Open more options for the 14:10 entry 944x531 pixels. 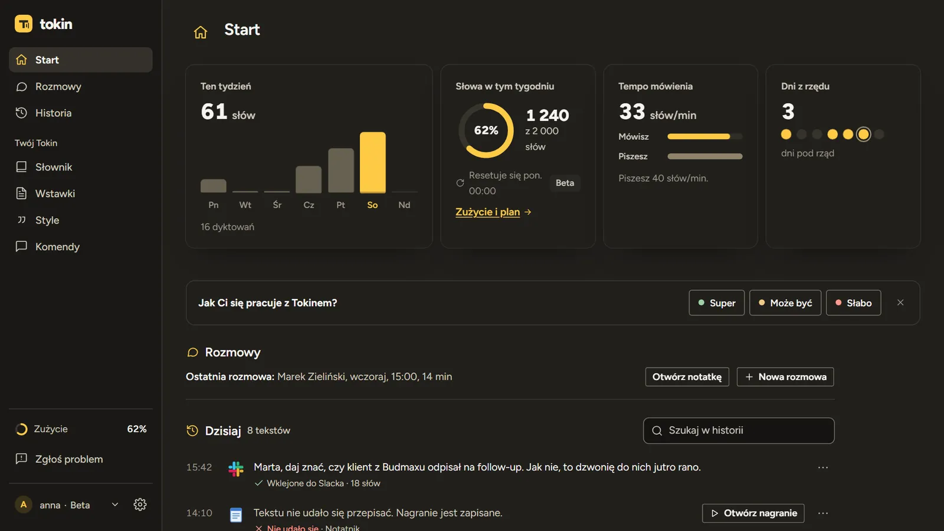pyautogui.click(x=823, y=513)
